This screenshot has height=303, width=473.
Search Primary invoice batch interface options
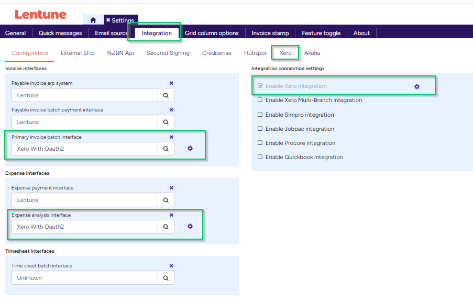[166, 149]
